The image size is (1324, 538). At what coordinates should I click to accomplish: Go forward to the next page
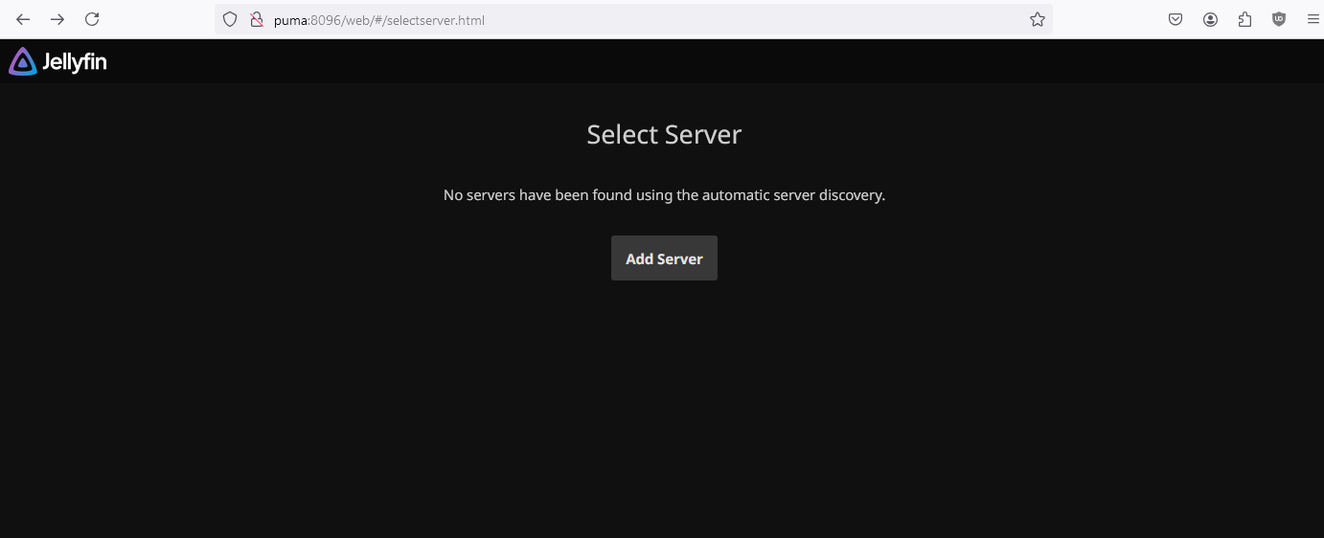coord(57,19)
